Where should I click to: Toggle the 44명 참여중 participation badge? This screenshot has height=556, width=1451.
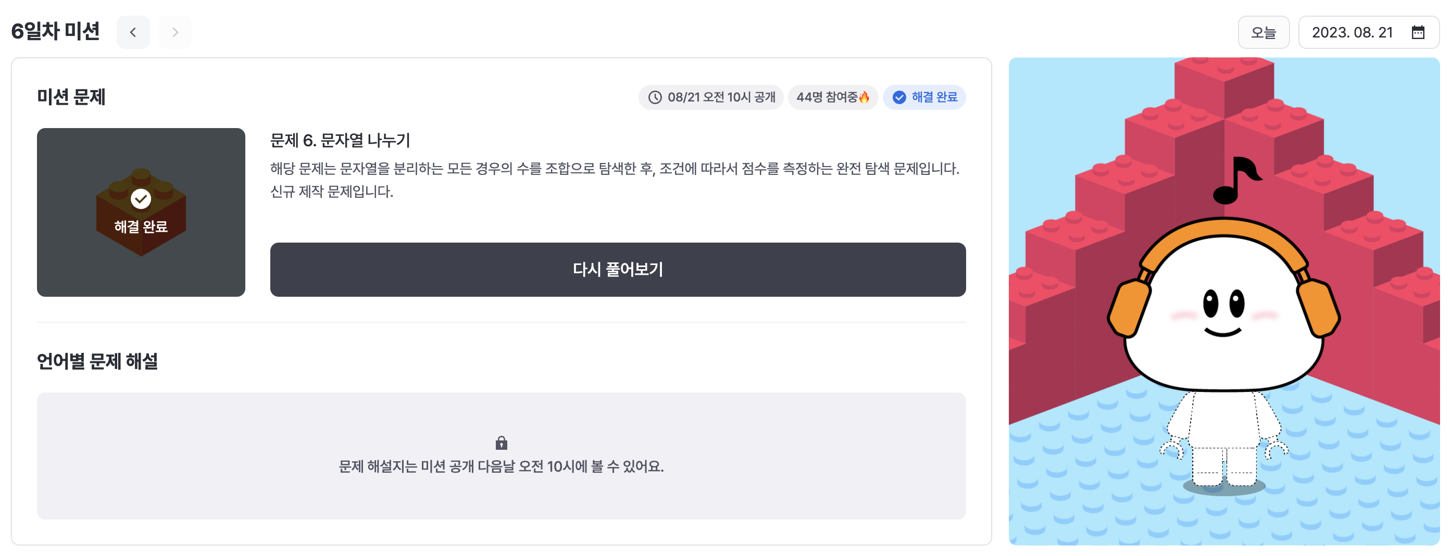point(833,97)
